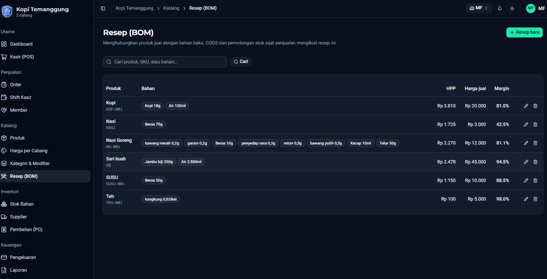Image resolution: width=547 pixels, height=279 pixels.
Task: Open notifications bell icon
Action: point(500,8)
